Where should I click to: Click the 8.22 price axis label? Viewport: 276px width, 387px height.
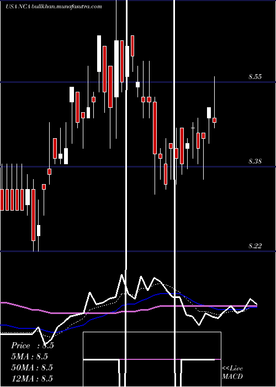pos(255,246)
